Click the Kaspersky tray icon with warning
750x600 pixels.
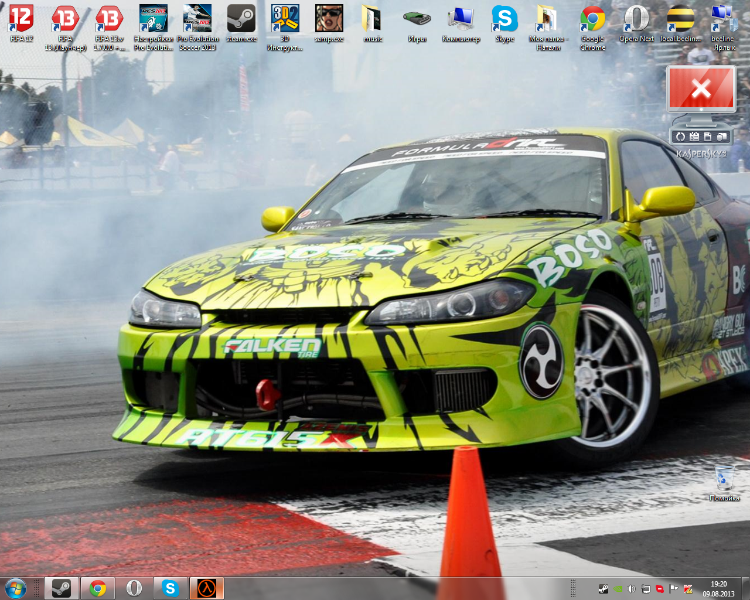click(688, 589)
